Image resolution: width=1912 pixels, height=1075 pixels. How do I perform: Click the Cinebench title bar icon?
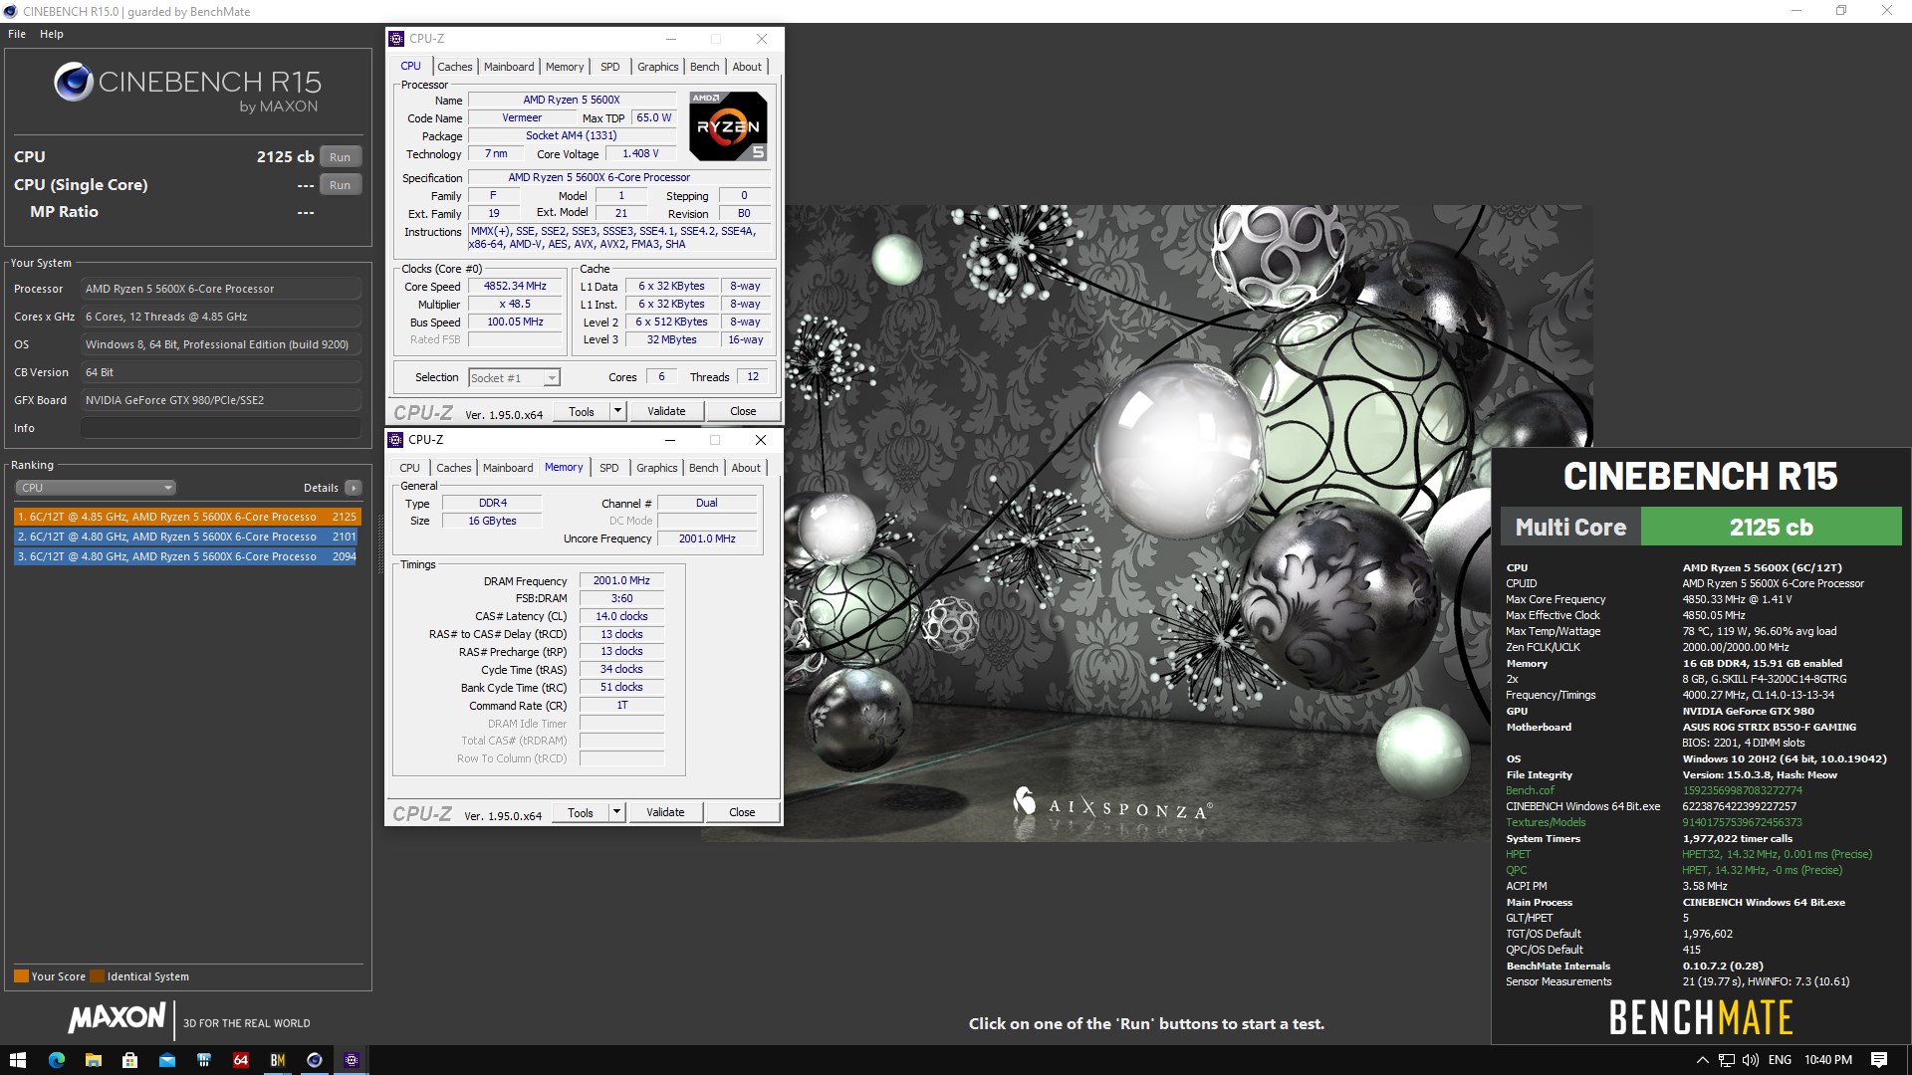(11, 11)
